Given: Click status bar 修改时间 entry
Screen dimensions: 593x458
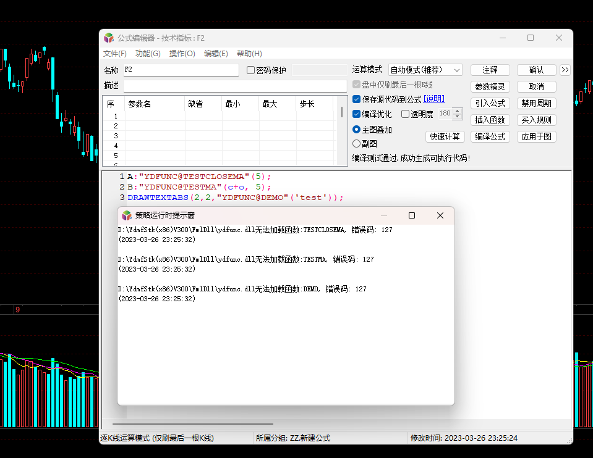Looking at the screenshot, I should click(x=464, y=438).
